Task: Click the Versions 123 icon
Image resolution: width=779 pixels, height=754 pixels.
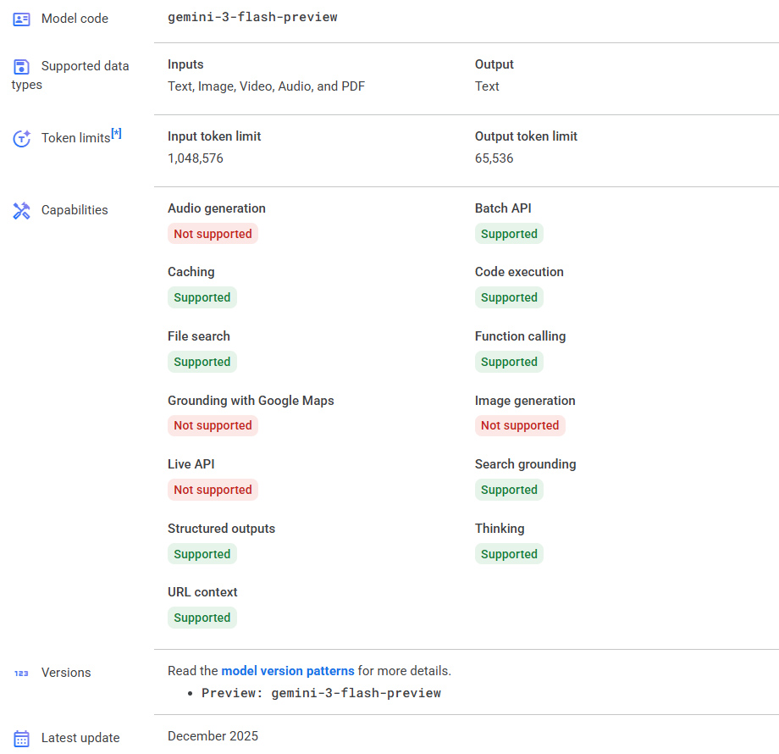Action: click(x=21, y=674)
